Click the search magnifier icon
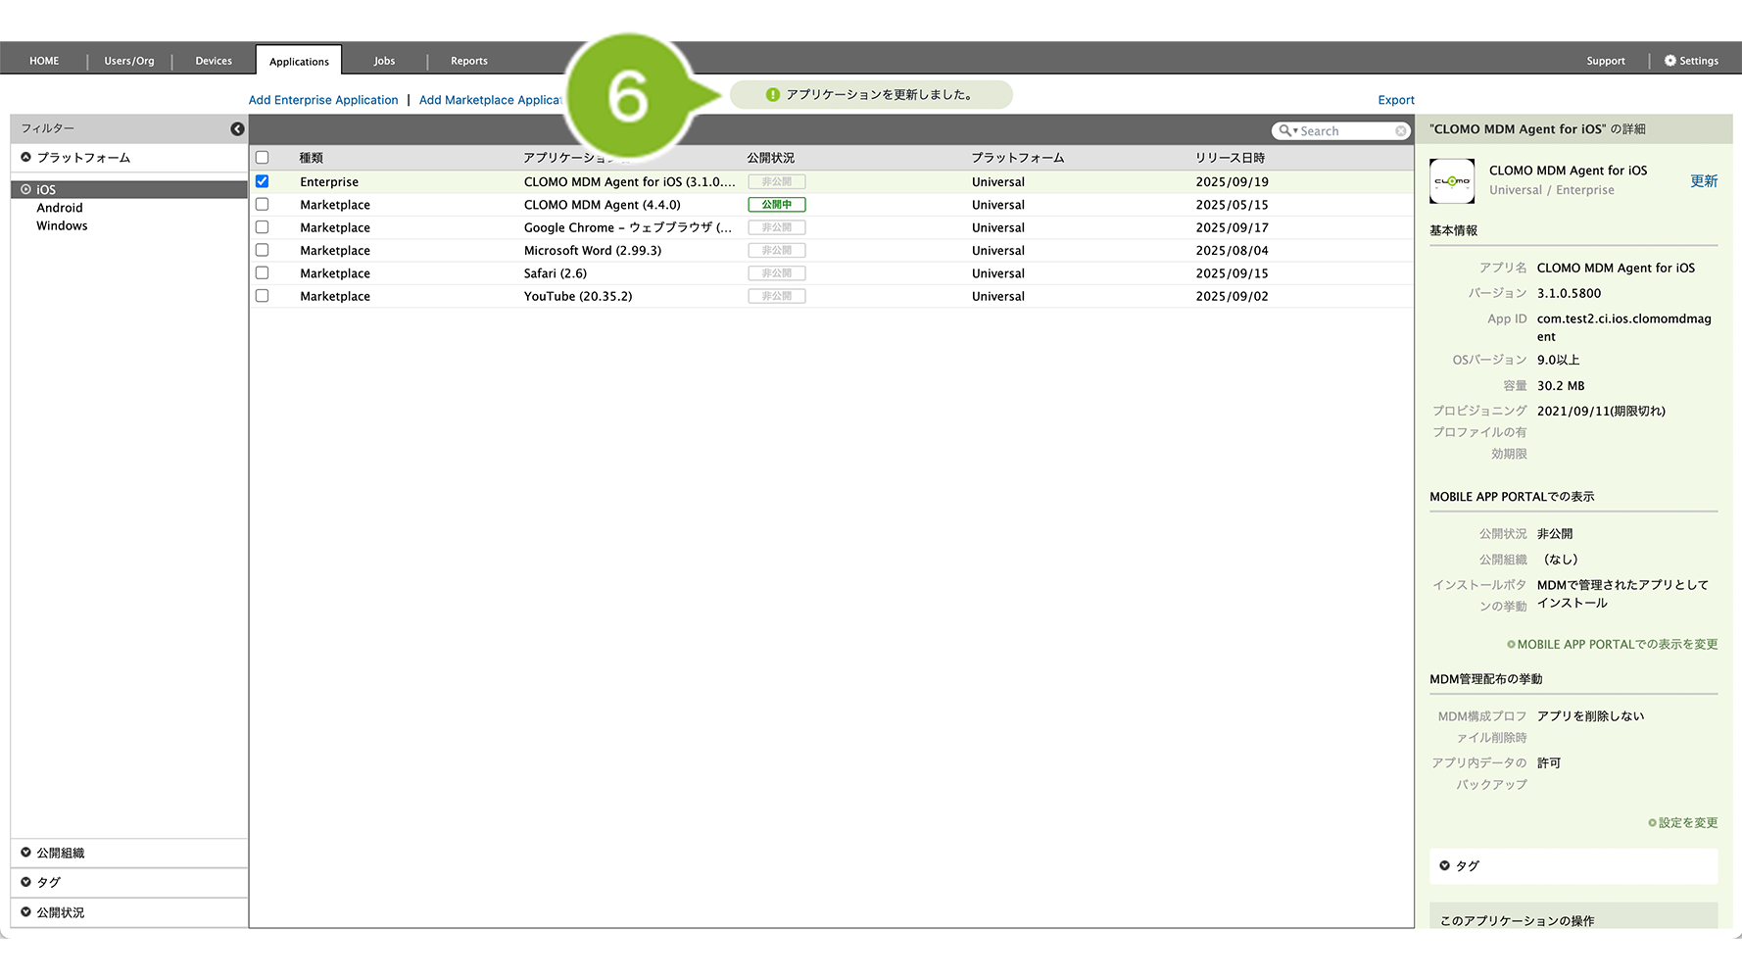The width and height of the screenshot is (1742, 980). (x=1285, y=131)
